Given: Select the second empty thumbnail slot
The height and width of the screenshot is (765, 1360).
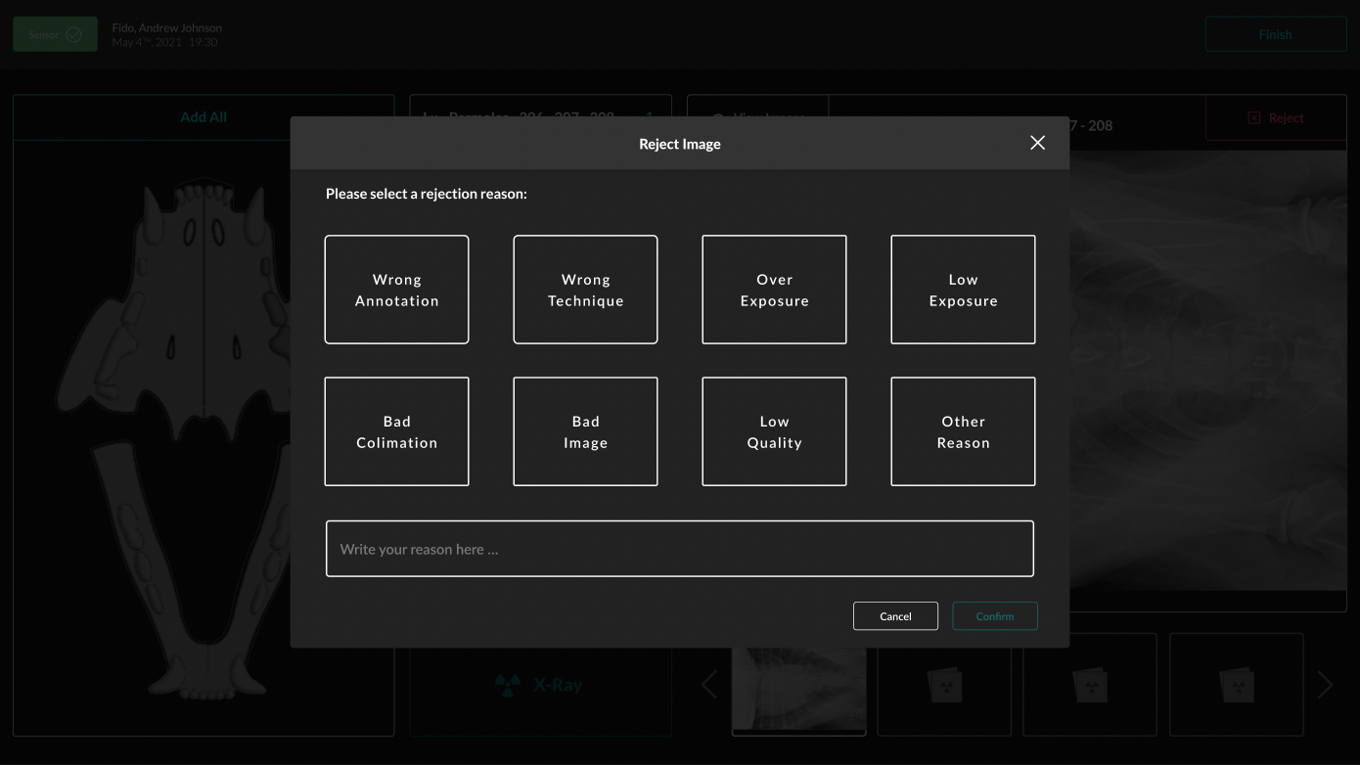Looking at the screenshot, I should click(x=944, y=685).
